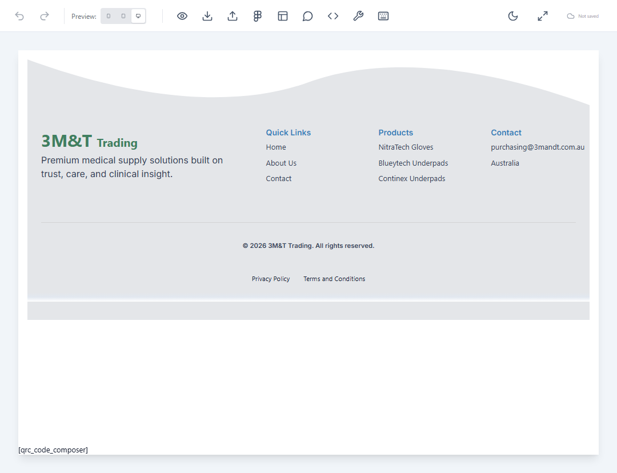Select the Products heading
This screenshot has width=617, height=473.
[395, 133]
